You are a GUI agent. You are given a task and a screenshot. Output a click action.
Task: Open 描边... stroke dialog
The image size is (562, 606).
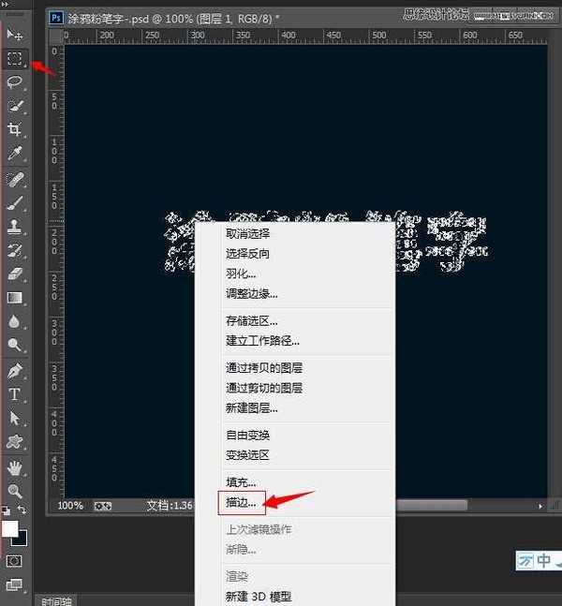pos(241,502)
